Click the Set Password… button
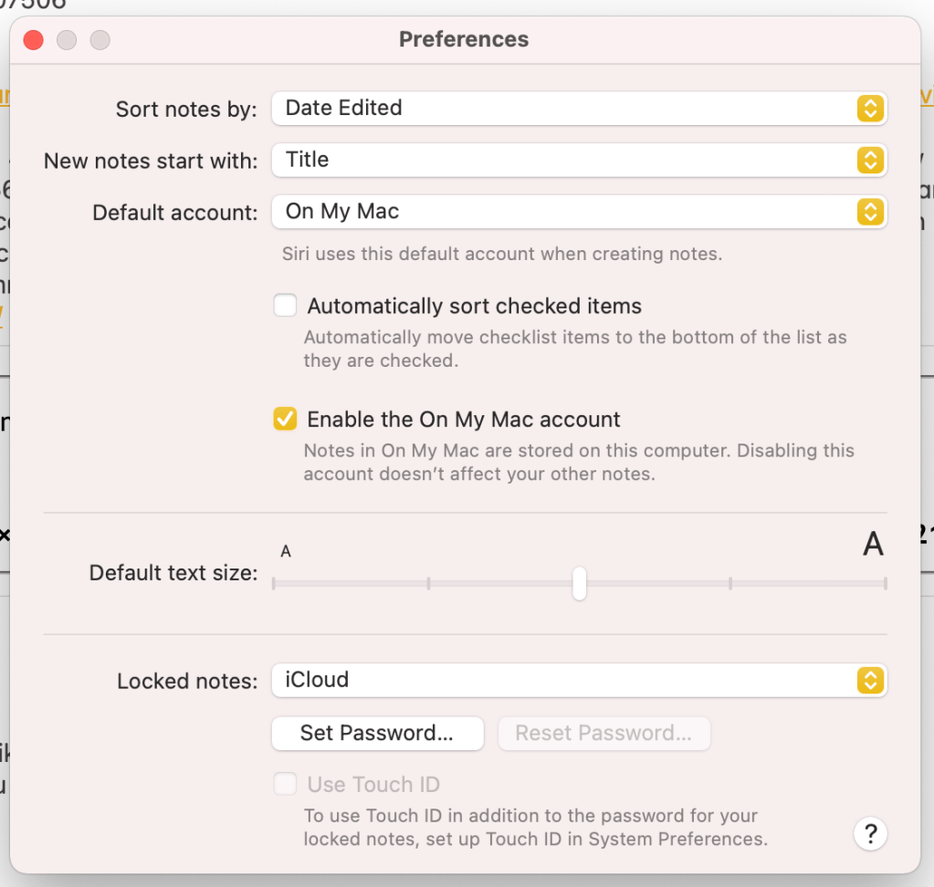The width and height of the screenshot is (934, 887). (377, 733)
